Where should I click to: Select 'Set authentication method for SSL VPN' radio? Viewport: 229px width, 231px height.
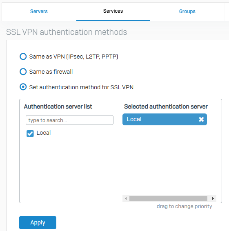point(23,87)
